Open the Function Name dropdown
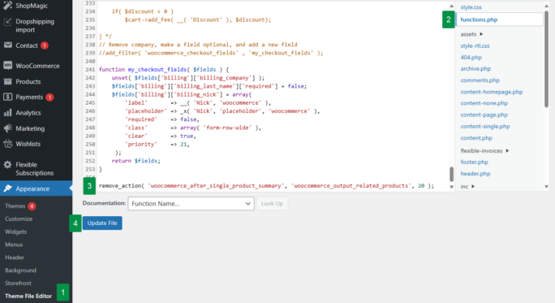Image resolution: width=555 pixels, height=303 pixels. click(191, 203)
